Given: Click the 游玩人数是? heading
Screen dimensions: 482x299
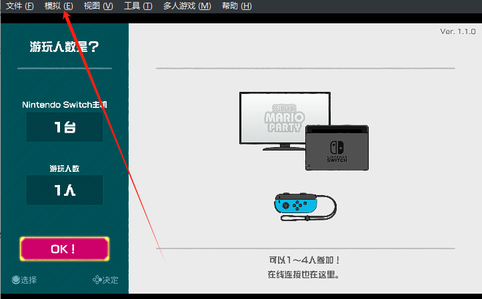Looking at the screenshot, I should click(x=65, y=47).
